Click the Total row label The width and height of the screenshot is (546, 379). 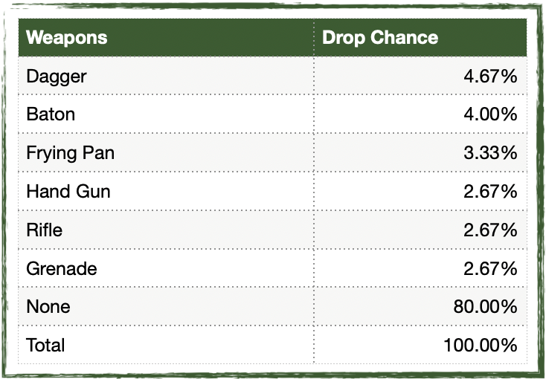click(45, 346)
